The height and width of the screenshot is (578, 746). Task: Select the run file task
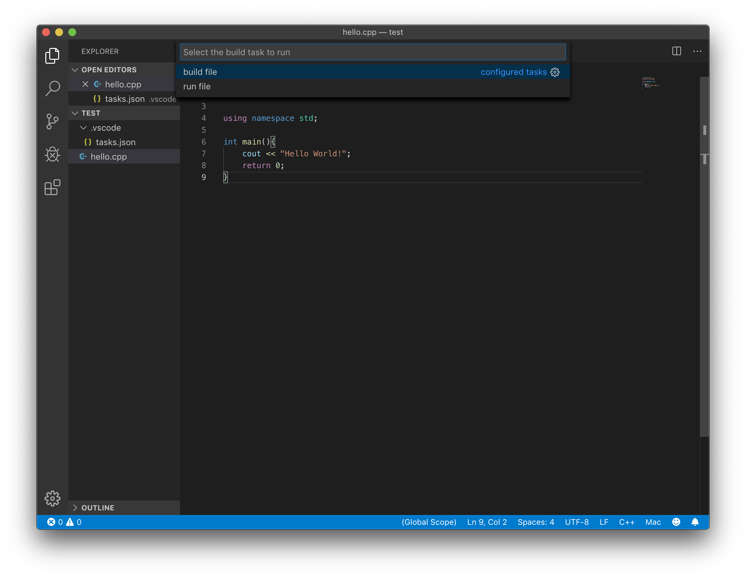(373, 86)
